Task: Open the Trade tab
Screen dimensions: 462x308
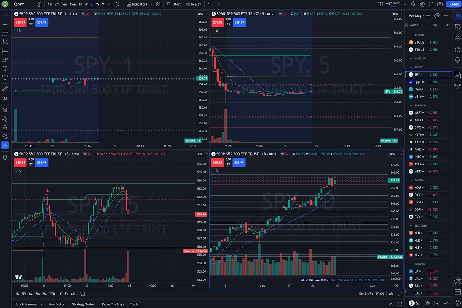Action: (134, 304)
